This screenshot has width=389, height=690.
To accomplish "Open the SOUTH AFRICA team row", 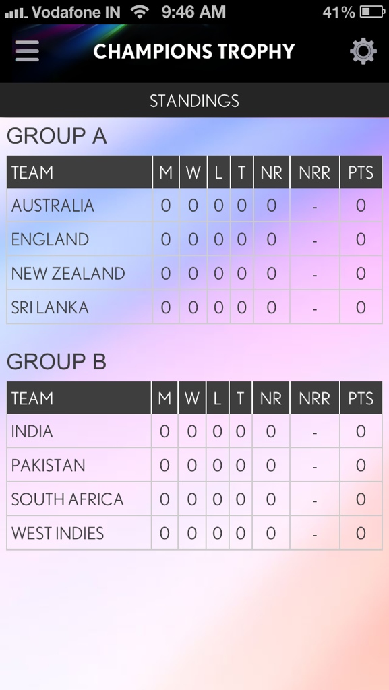I will (194, 499).
